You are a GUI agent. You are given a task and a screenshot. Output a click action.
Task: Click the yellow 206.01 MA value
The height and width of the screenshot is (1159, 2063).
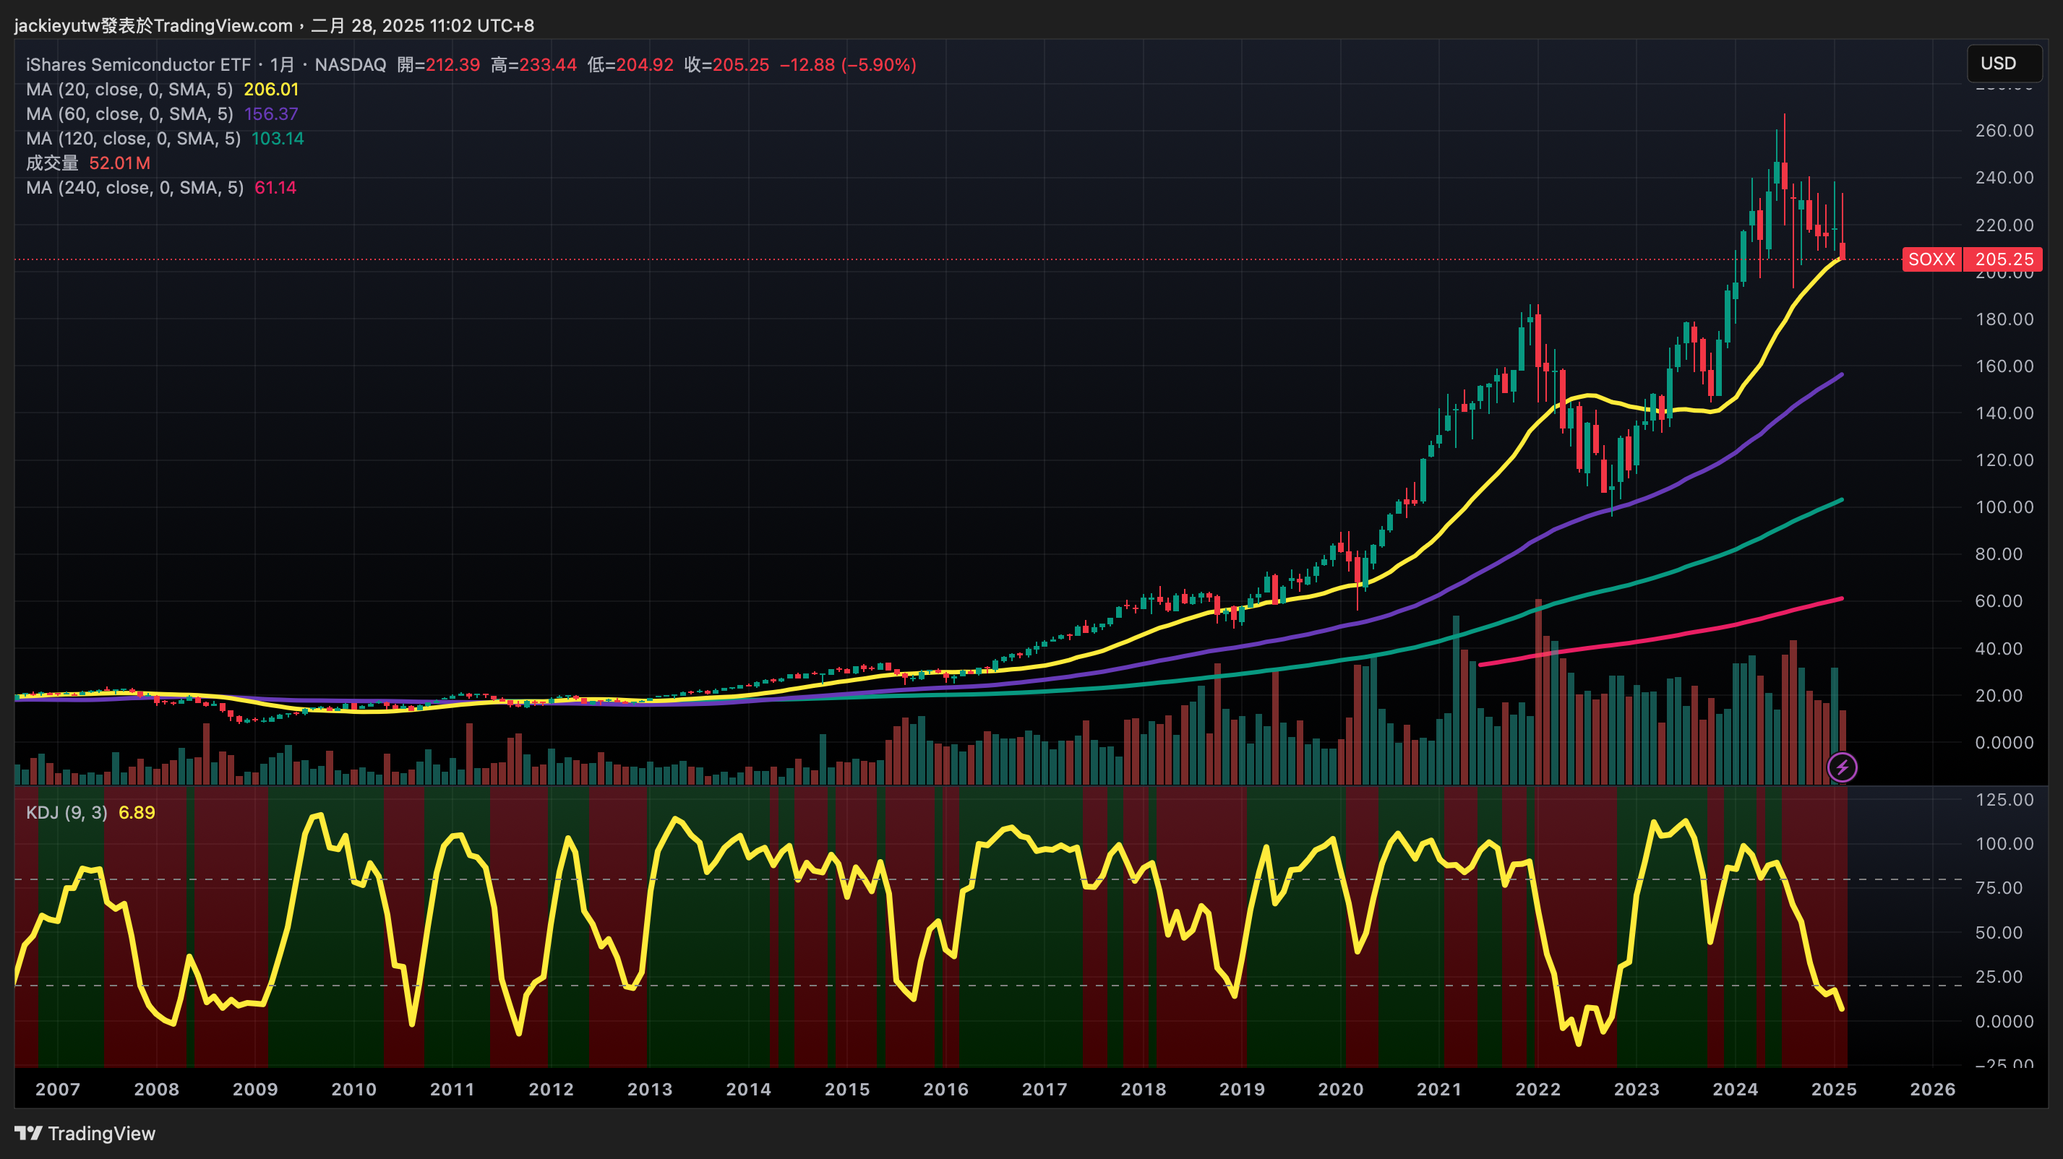(270, 90)
